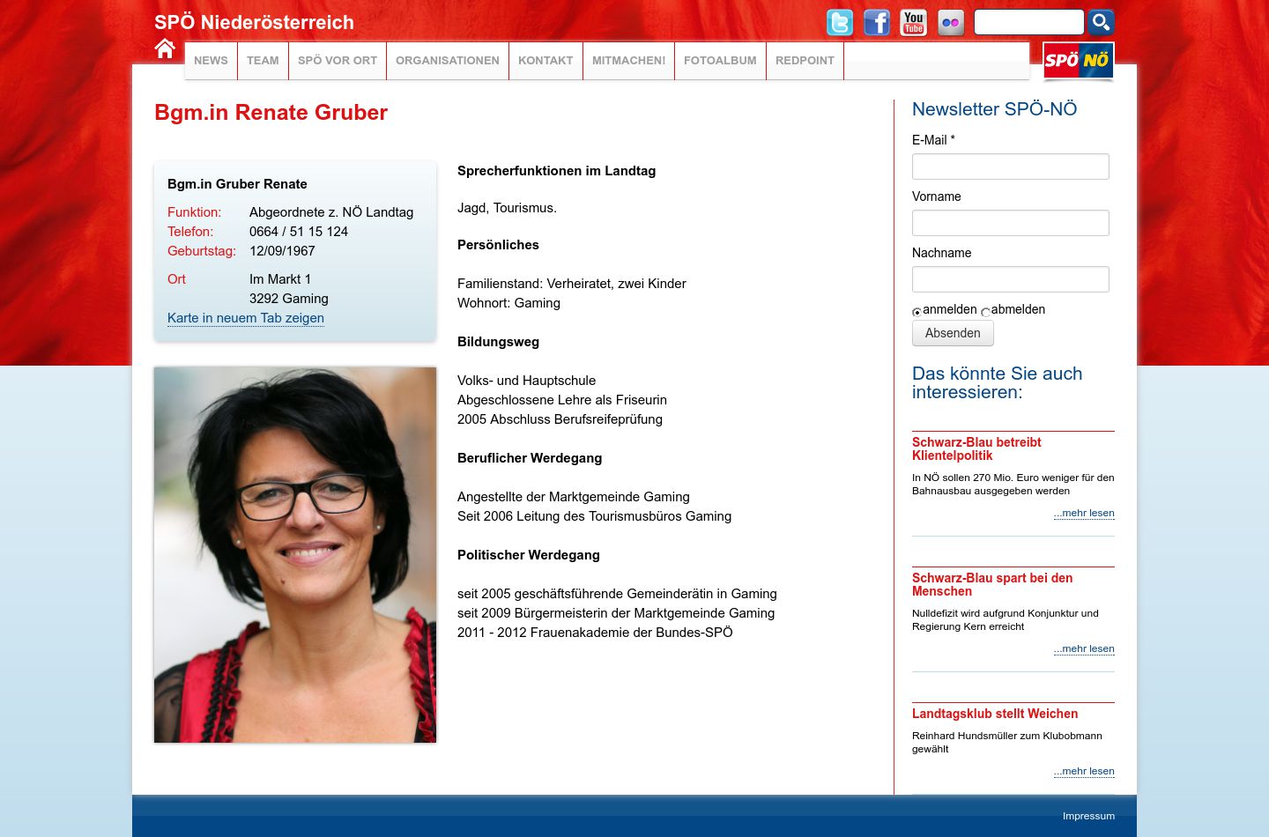Focus the Nachname newsletter field
Image resolution: width=1269 pixels, height=837 pixels.
coord(1011,279)
